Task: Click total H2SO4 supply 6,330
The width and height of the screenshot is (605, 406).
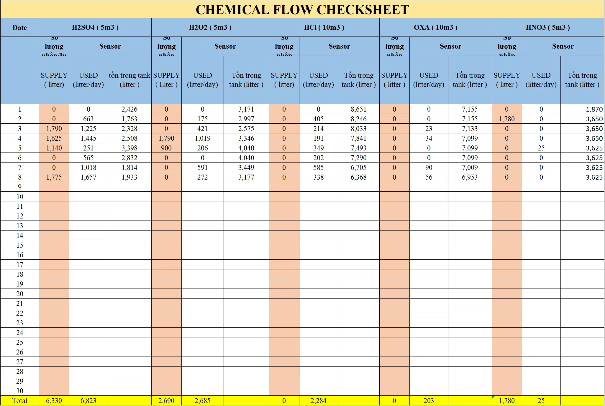Action: pos(54,401)
